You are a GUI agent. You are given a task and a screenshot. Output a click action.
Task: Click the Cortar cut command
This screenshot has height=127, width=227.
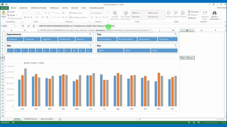click(11, 12)
